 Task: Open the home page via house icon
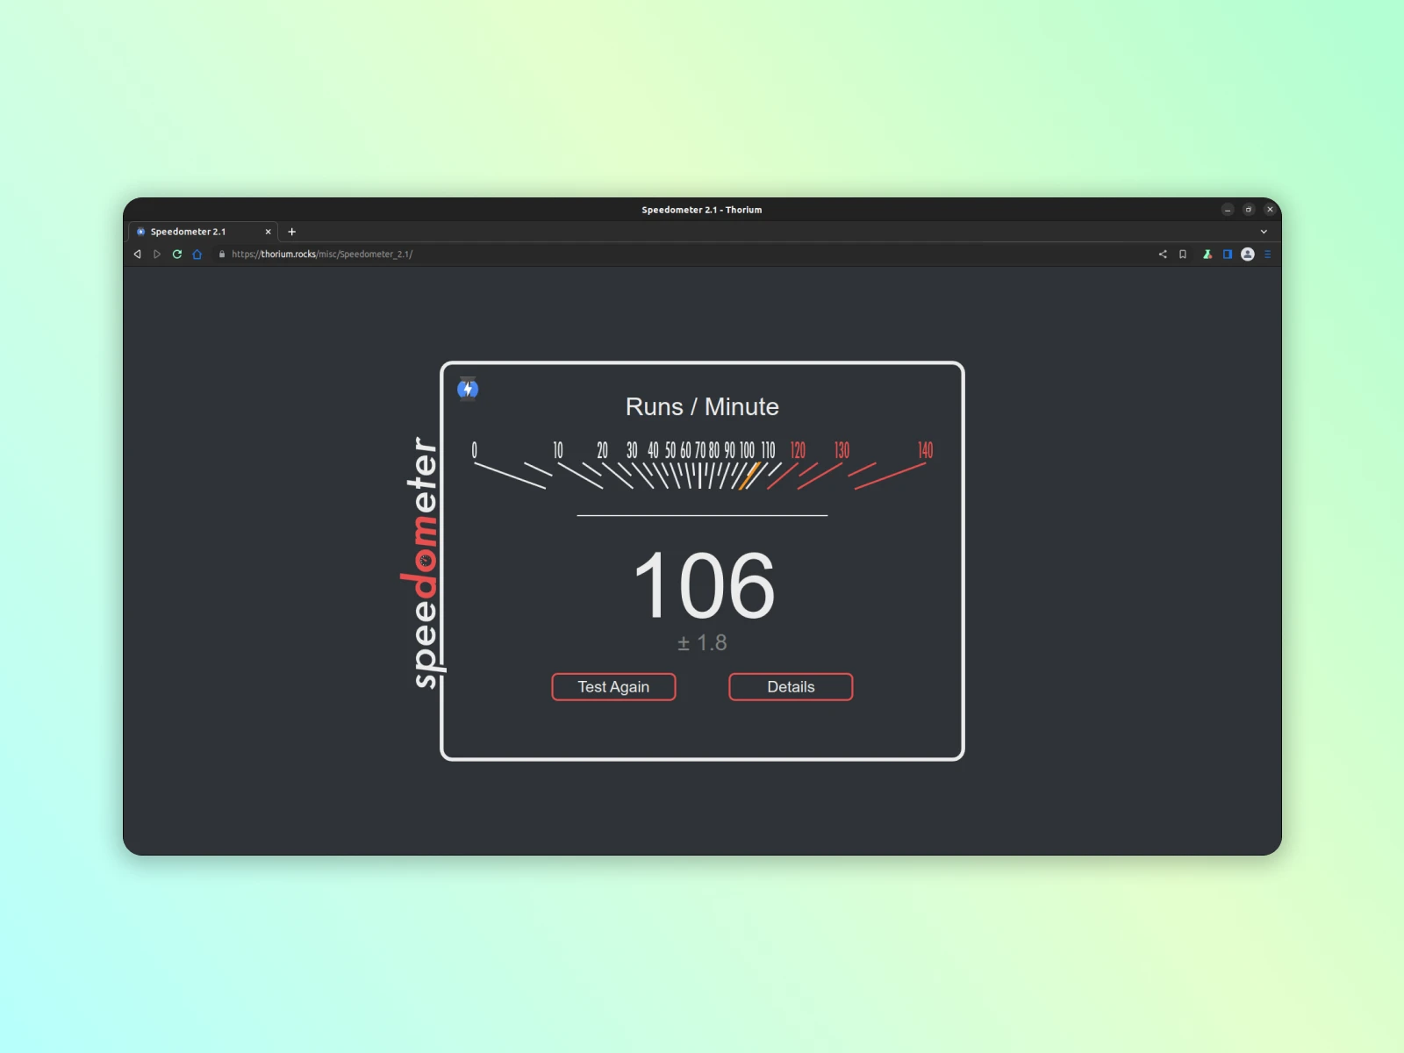(197, 254)
